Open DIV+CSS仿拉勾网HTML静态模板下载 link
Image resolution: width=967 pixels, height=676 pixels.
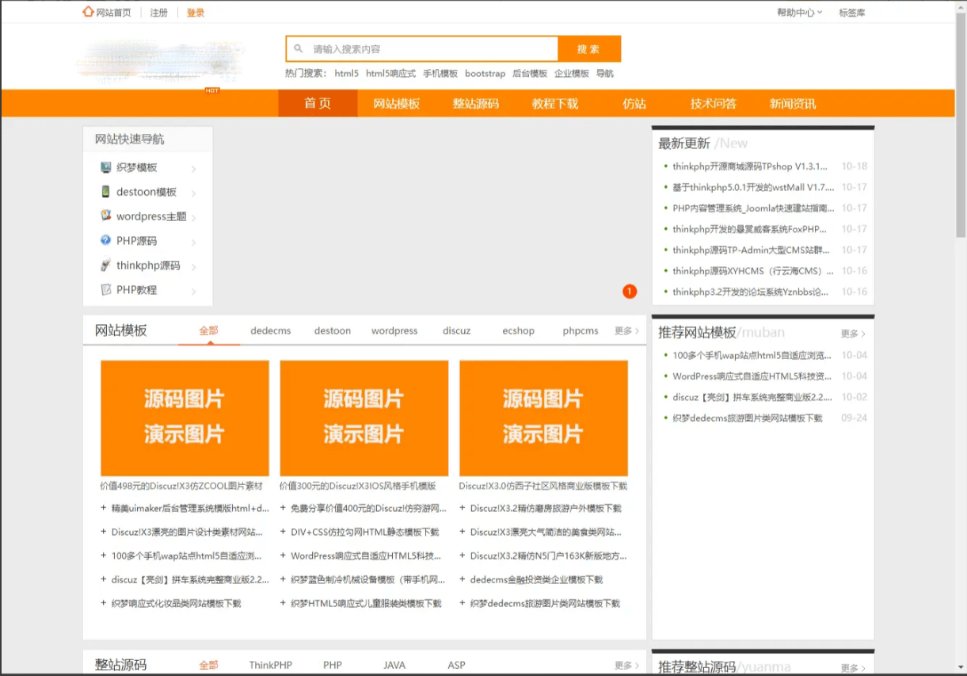click(364, 533)
